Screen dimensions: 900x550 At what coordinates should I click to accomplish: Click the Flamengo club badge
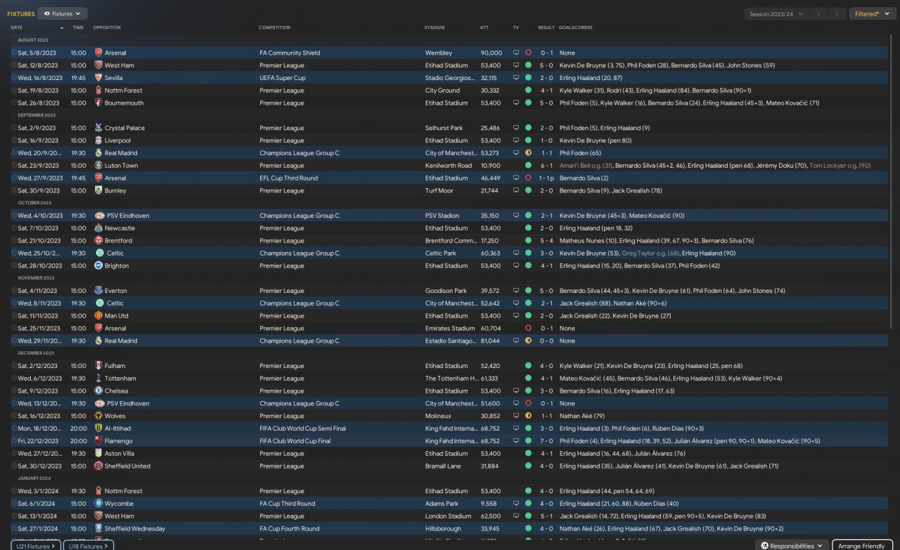coord(98,441)
